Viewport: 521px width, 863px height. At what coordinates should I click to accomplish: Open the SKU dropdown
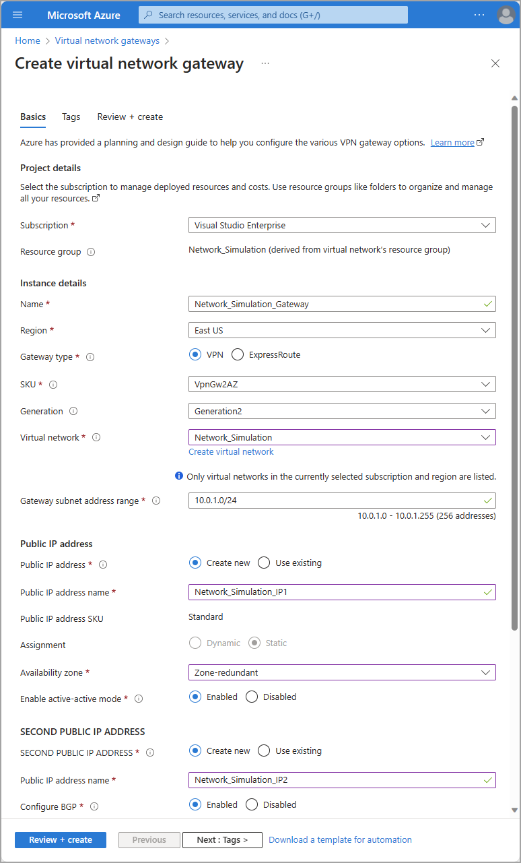coord(342,384)
